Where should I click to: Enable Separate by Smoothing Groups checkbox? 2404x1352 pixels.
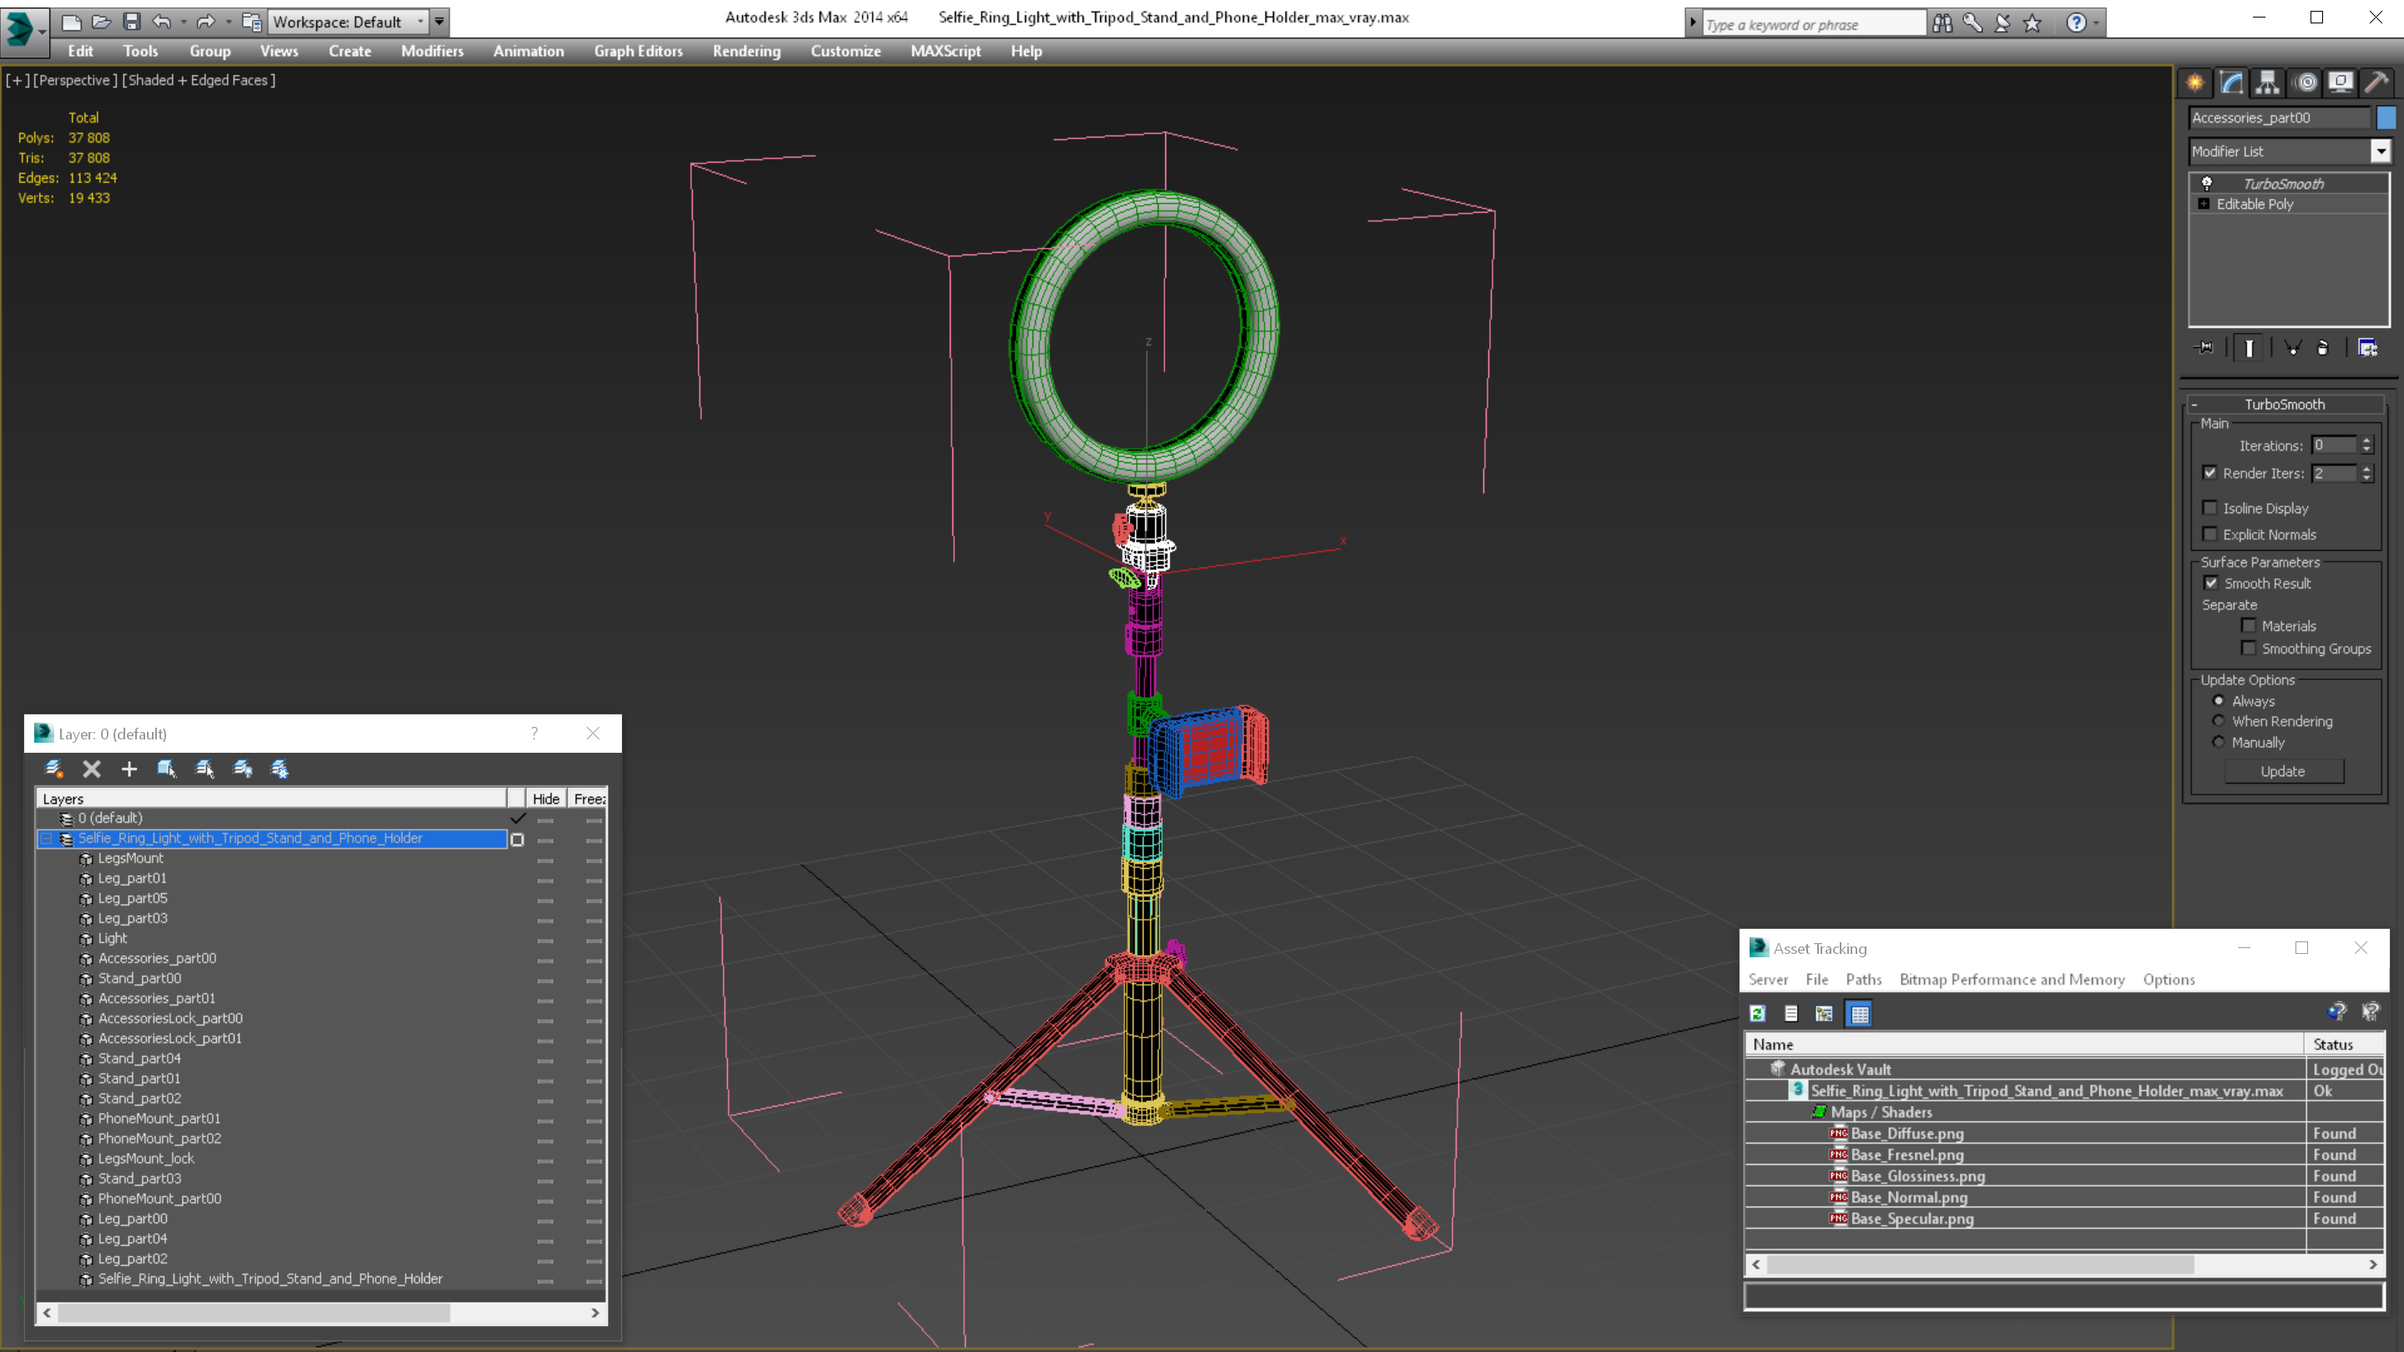coord(2248,648)
